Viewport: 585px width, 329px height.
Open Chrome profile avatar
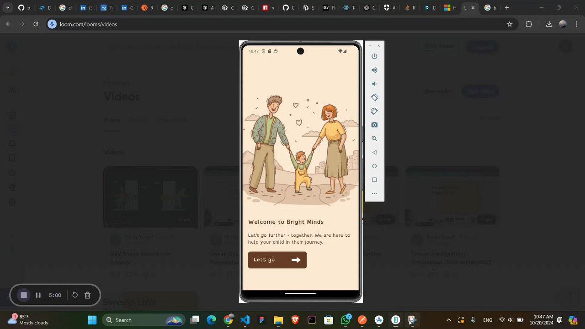[x=563, y=24]
